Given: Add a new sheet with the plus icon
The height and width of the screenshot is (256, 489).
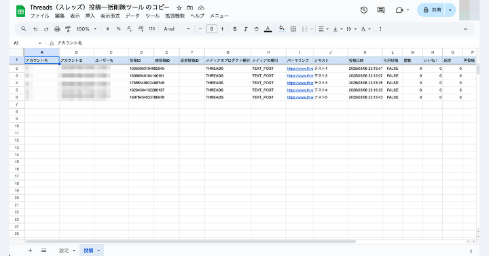Looking at the screenshot, I should point(30,251).
